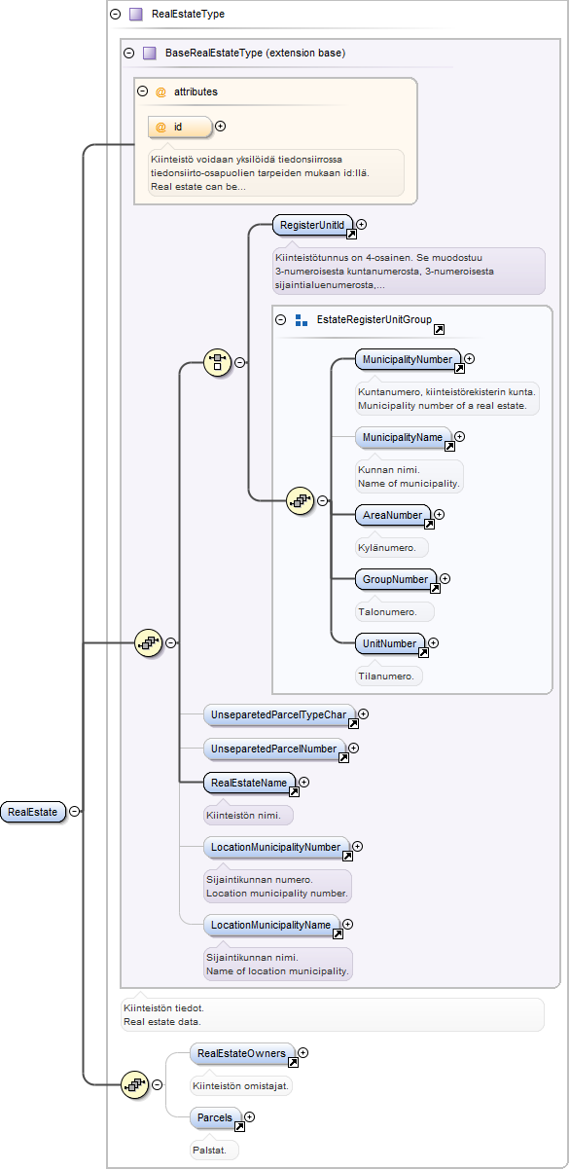This screenshot has width=570, height=1170.
Task: Follow the Parcels reference arrow icon
Action: [x=238, y=1127]
